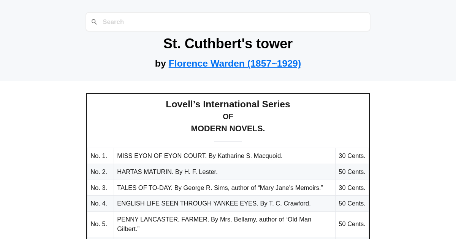Click the MISS EYON OF EYON COURT entry

tap(199, 156)
